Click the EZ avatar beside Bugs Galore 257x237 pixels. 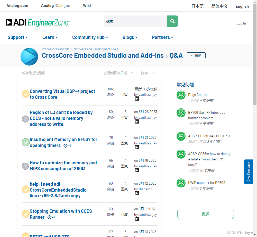point(181,95)
